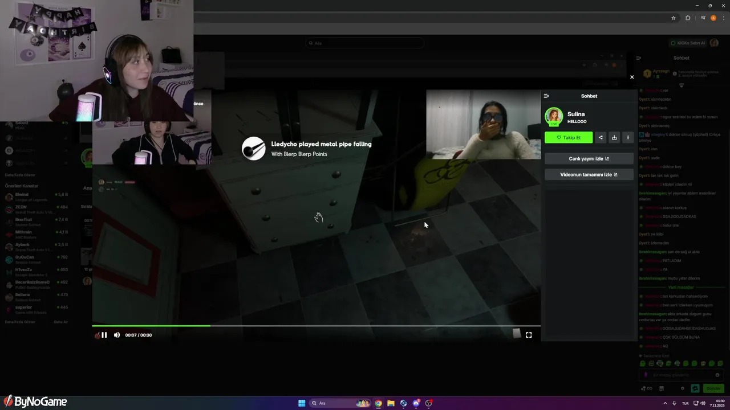
Task: Collapse background chat panel arrow icon
Action: pyautogui.click(x=639, y=58)
